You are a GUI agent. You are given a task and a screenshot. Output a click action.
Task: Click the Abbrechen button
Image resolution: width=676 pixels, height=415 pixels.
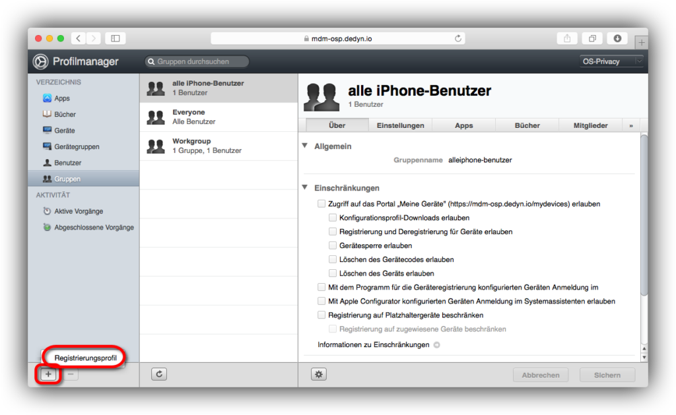[541, 375]
